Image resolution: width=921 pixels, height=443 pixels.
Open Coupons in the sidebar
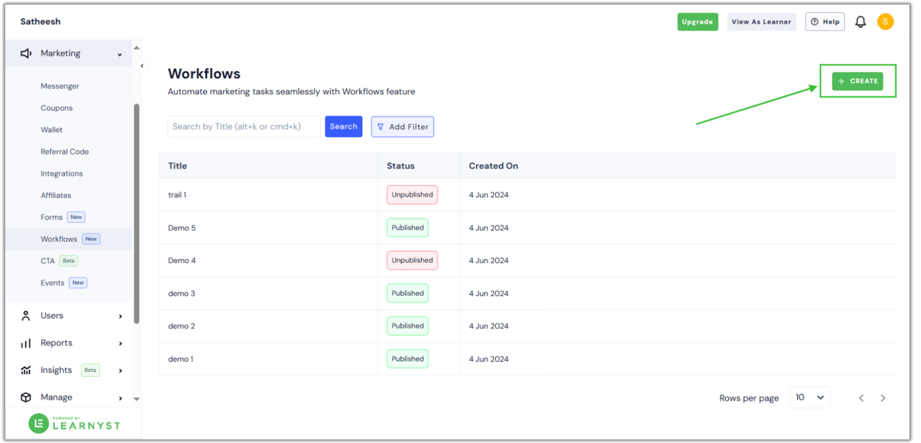coord(56,108)
